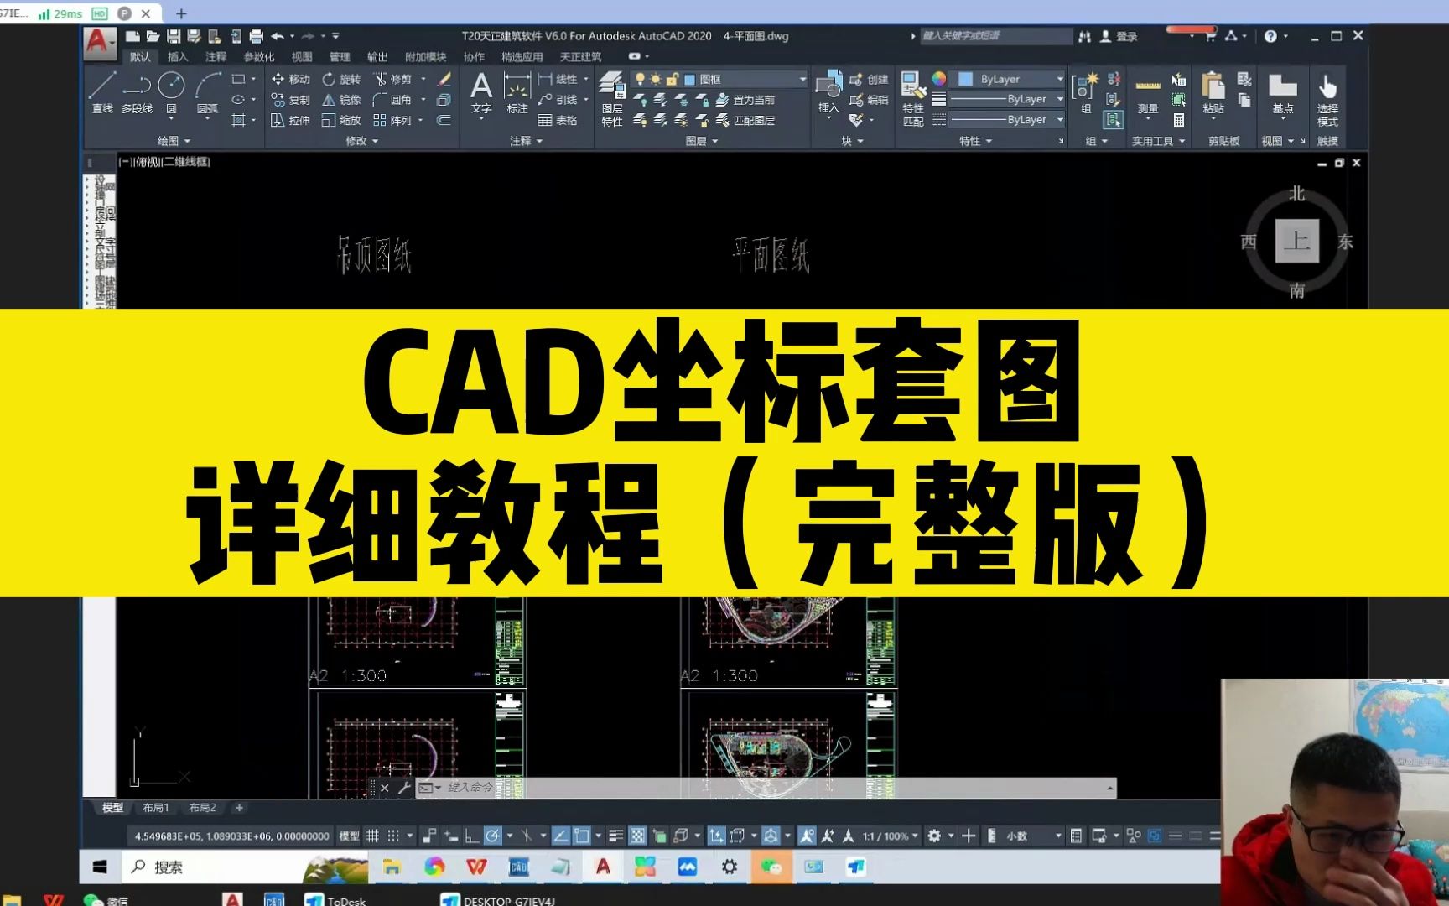Image resolution: width=1449 pixels, height=906 pixels.
Task: Click the Mirror (镜像) tool
Action: click(x=341, y=100)
